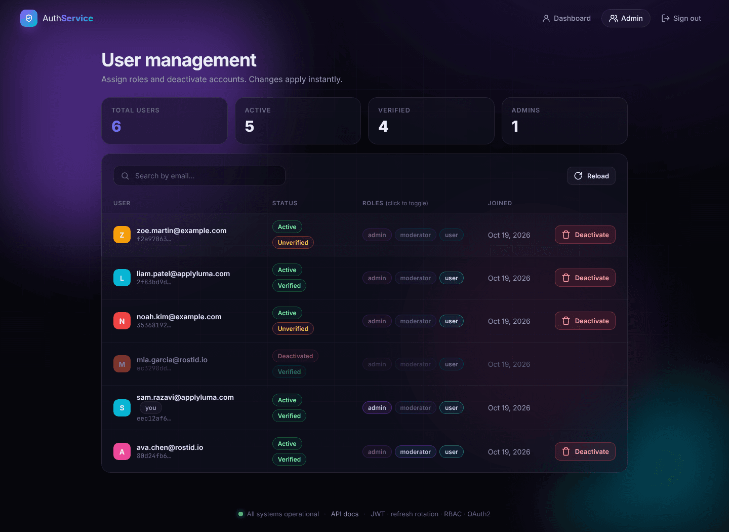This screenshot has width=729, height=532.
Task: Click the M avatar for mia.garcia
Action: 122,364
